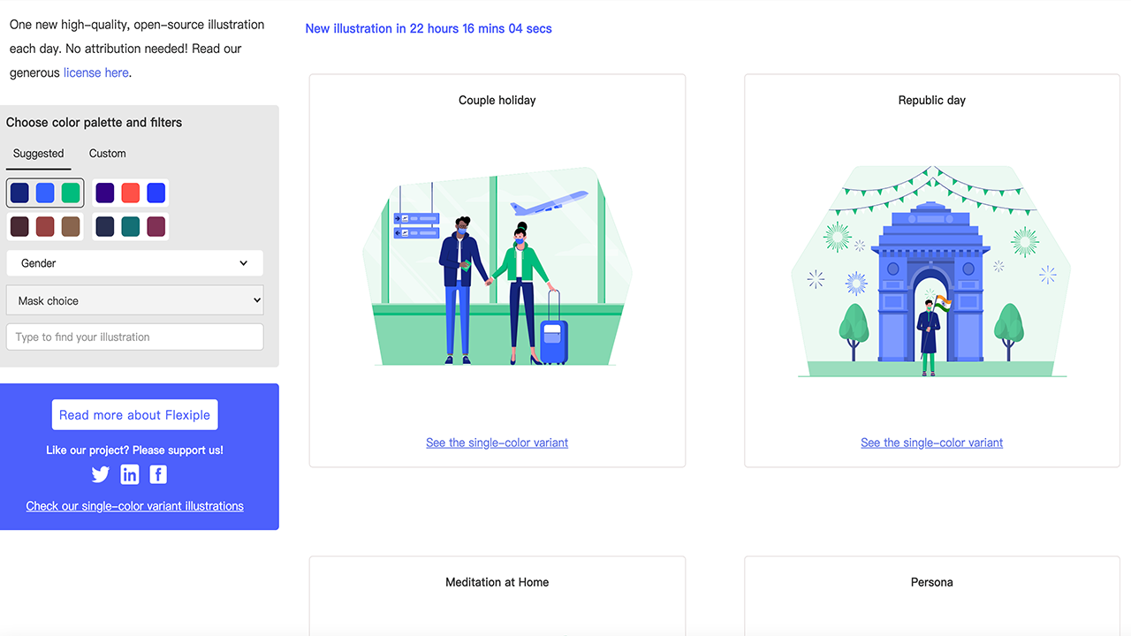Click the Read more about Flexiple button

(134, 415)
